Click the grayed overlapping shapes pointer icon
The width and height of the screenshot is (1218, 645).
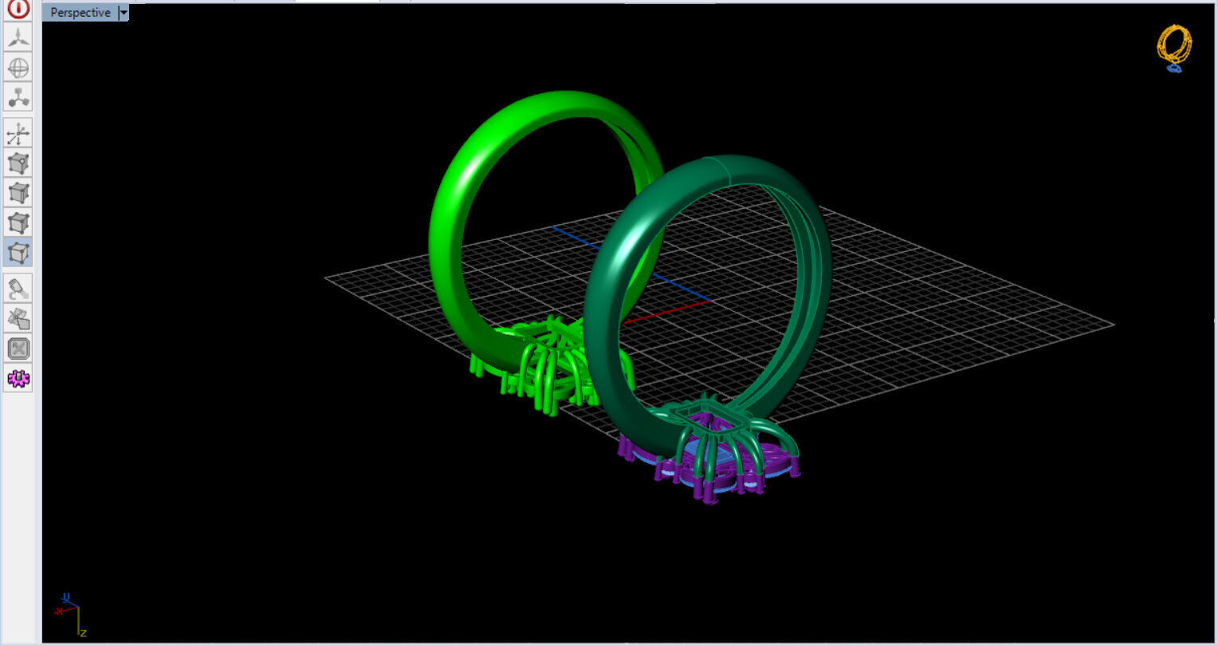coord(18,318)
